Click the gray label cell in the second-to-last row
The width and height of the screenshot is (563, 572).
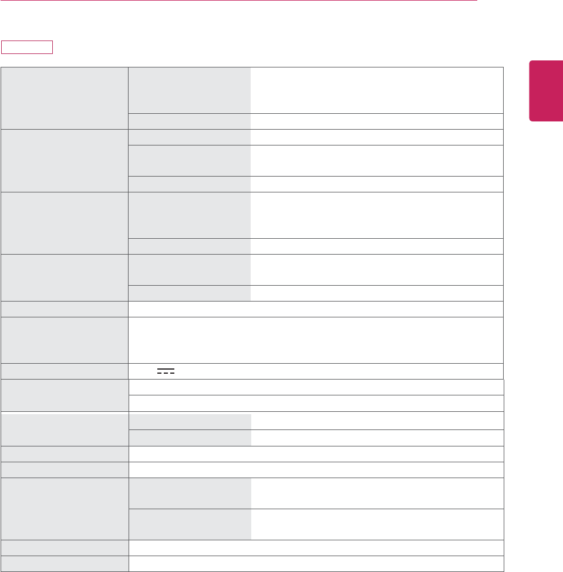pos(65,547)
